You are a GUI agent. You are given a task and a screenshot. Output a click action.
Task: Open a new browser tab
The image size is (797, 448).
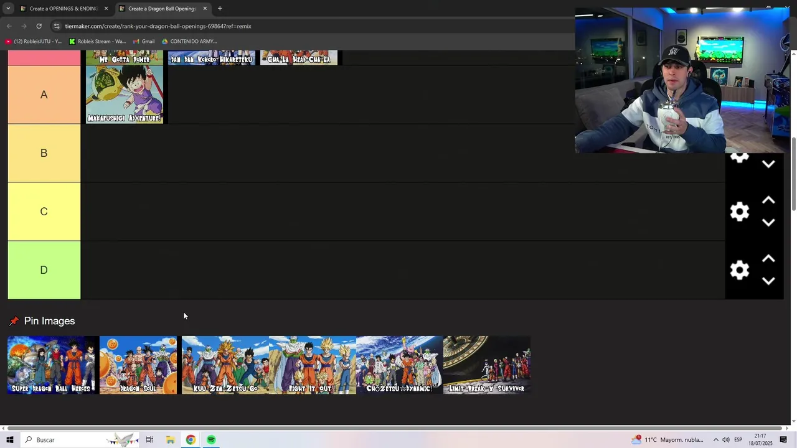point(220,8)
